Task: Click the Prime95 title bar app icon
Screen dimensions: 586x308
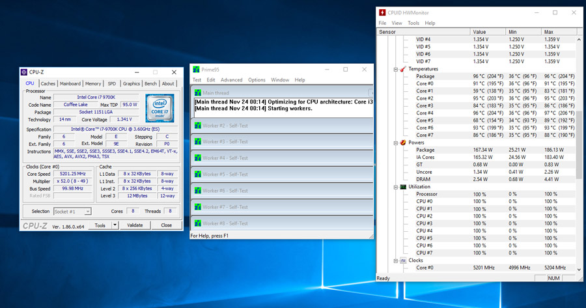Action: coord(196,70)
